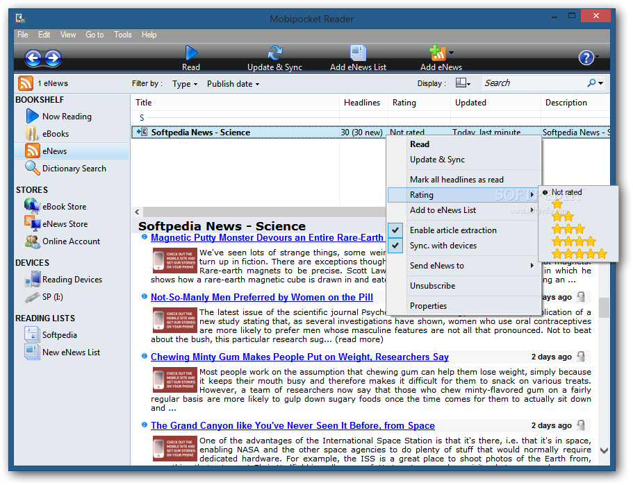Choose the one-star rating
Image resolution: width=633 pixels, height=485 pixels.
click(x=557, y=204)
